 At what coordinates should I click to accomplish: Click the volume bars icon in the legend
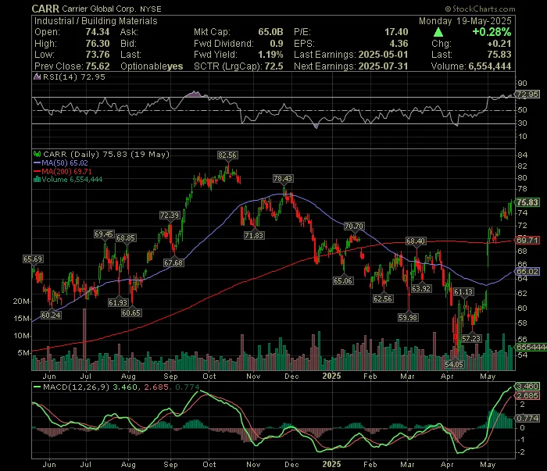pos(37,180)
